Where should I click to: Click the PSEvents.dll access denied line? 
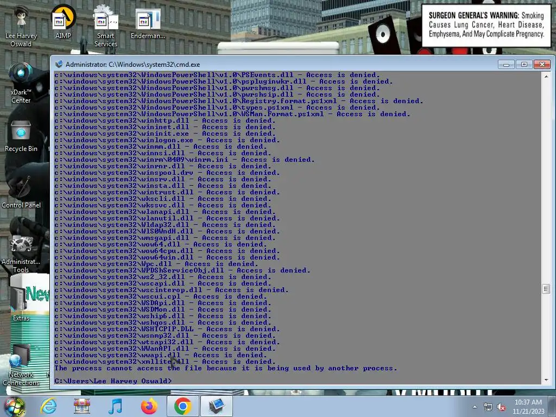(217, 75)
